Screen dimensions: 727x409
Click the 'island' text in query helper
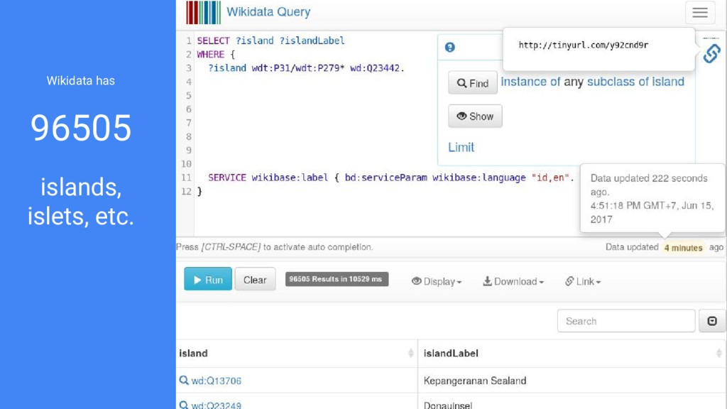(x=668, y=82)
